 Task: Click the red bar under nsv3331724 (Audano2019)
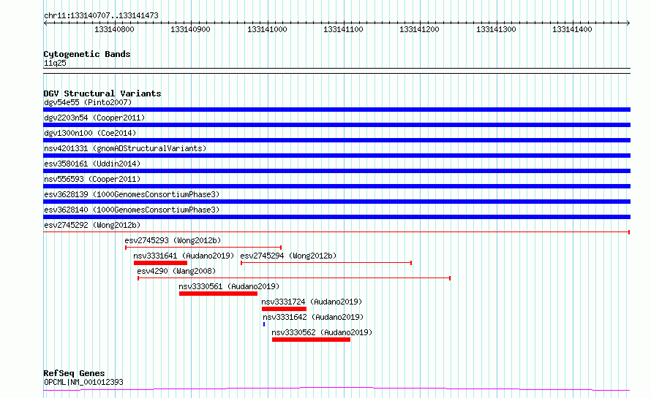284,309
